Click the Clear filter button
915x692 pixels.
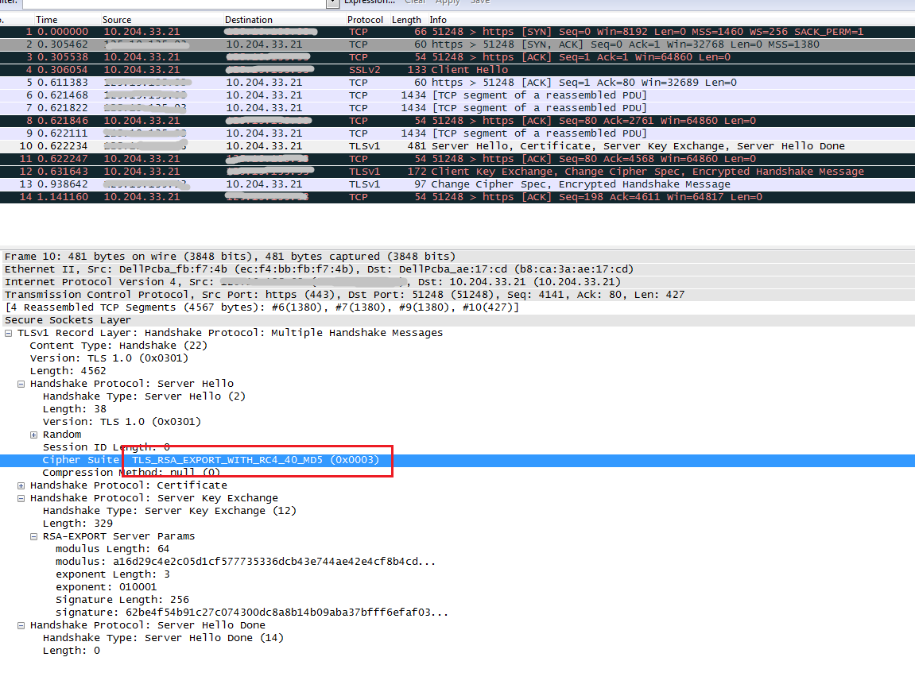coord(415,2)
